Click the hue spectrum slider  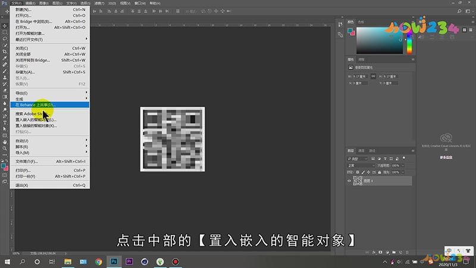coord(409,40)
